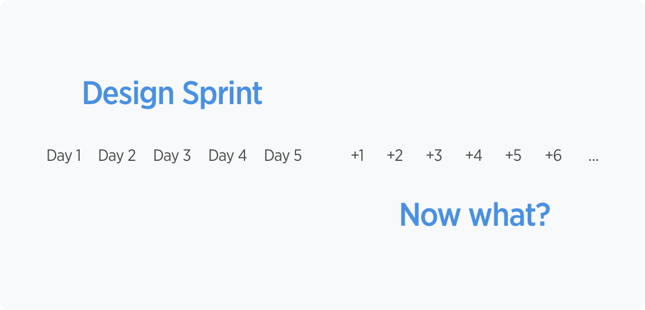Click the +3 day marker
The height and width of the screenshot is (310, 645).
[434, 156]
